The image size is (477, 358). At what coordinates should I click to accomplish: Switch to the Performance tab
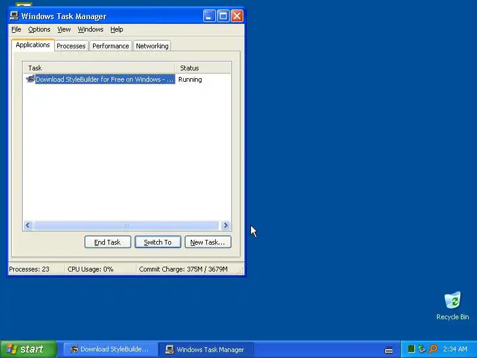[x=111, y=46]
